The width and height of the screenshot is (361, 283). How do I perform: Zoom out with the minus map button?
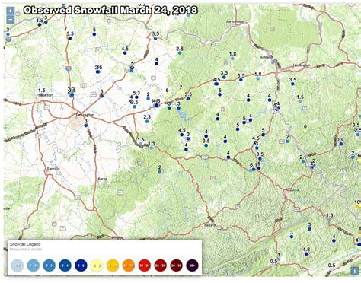point(11,19)
